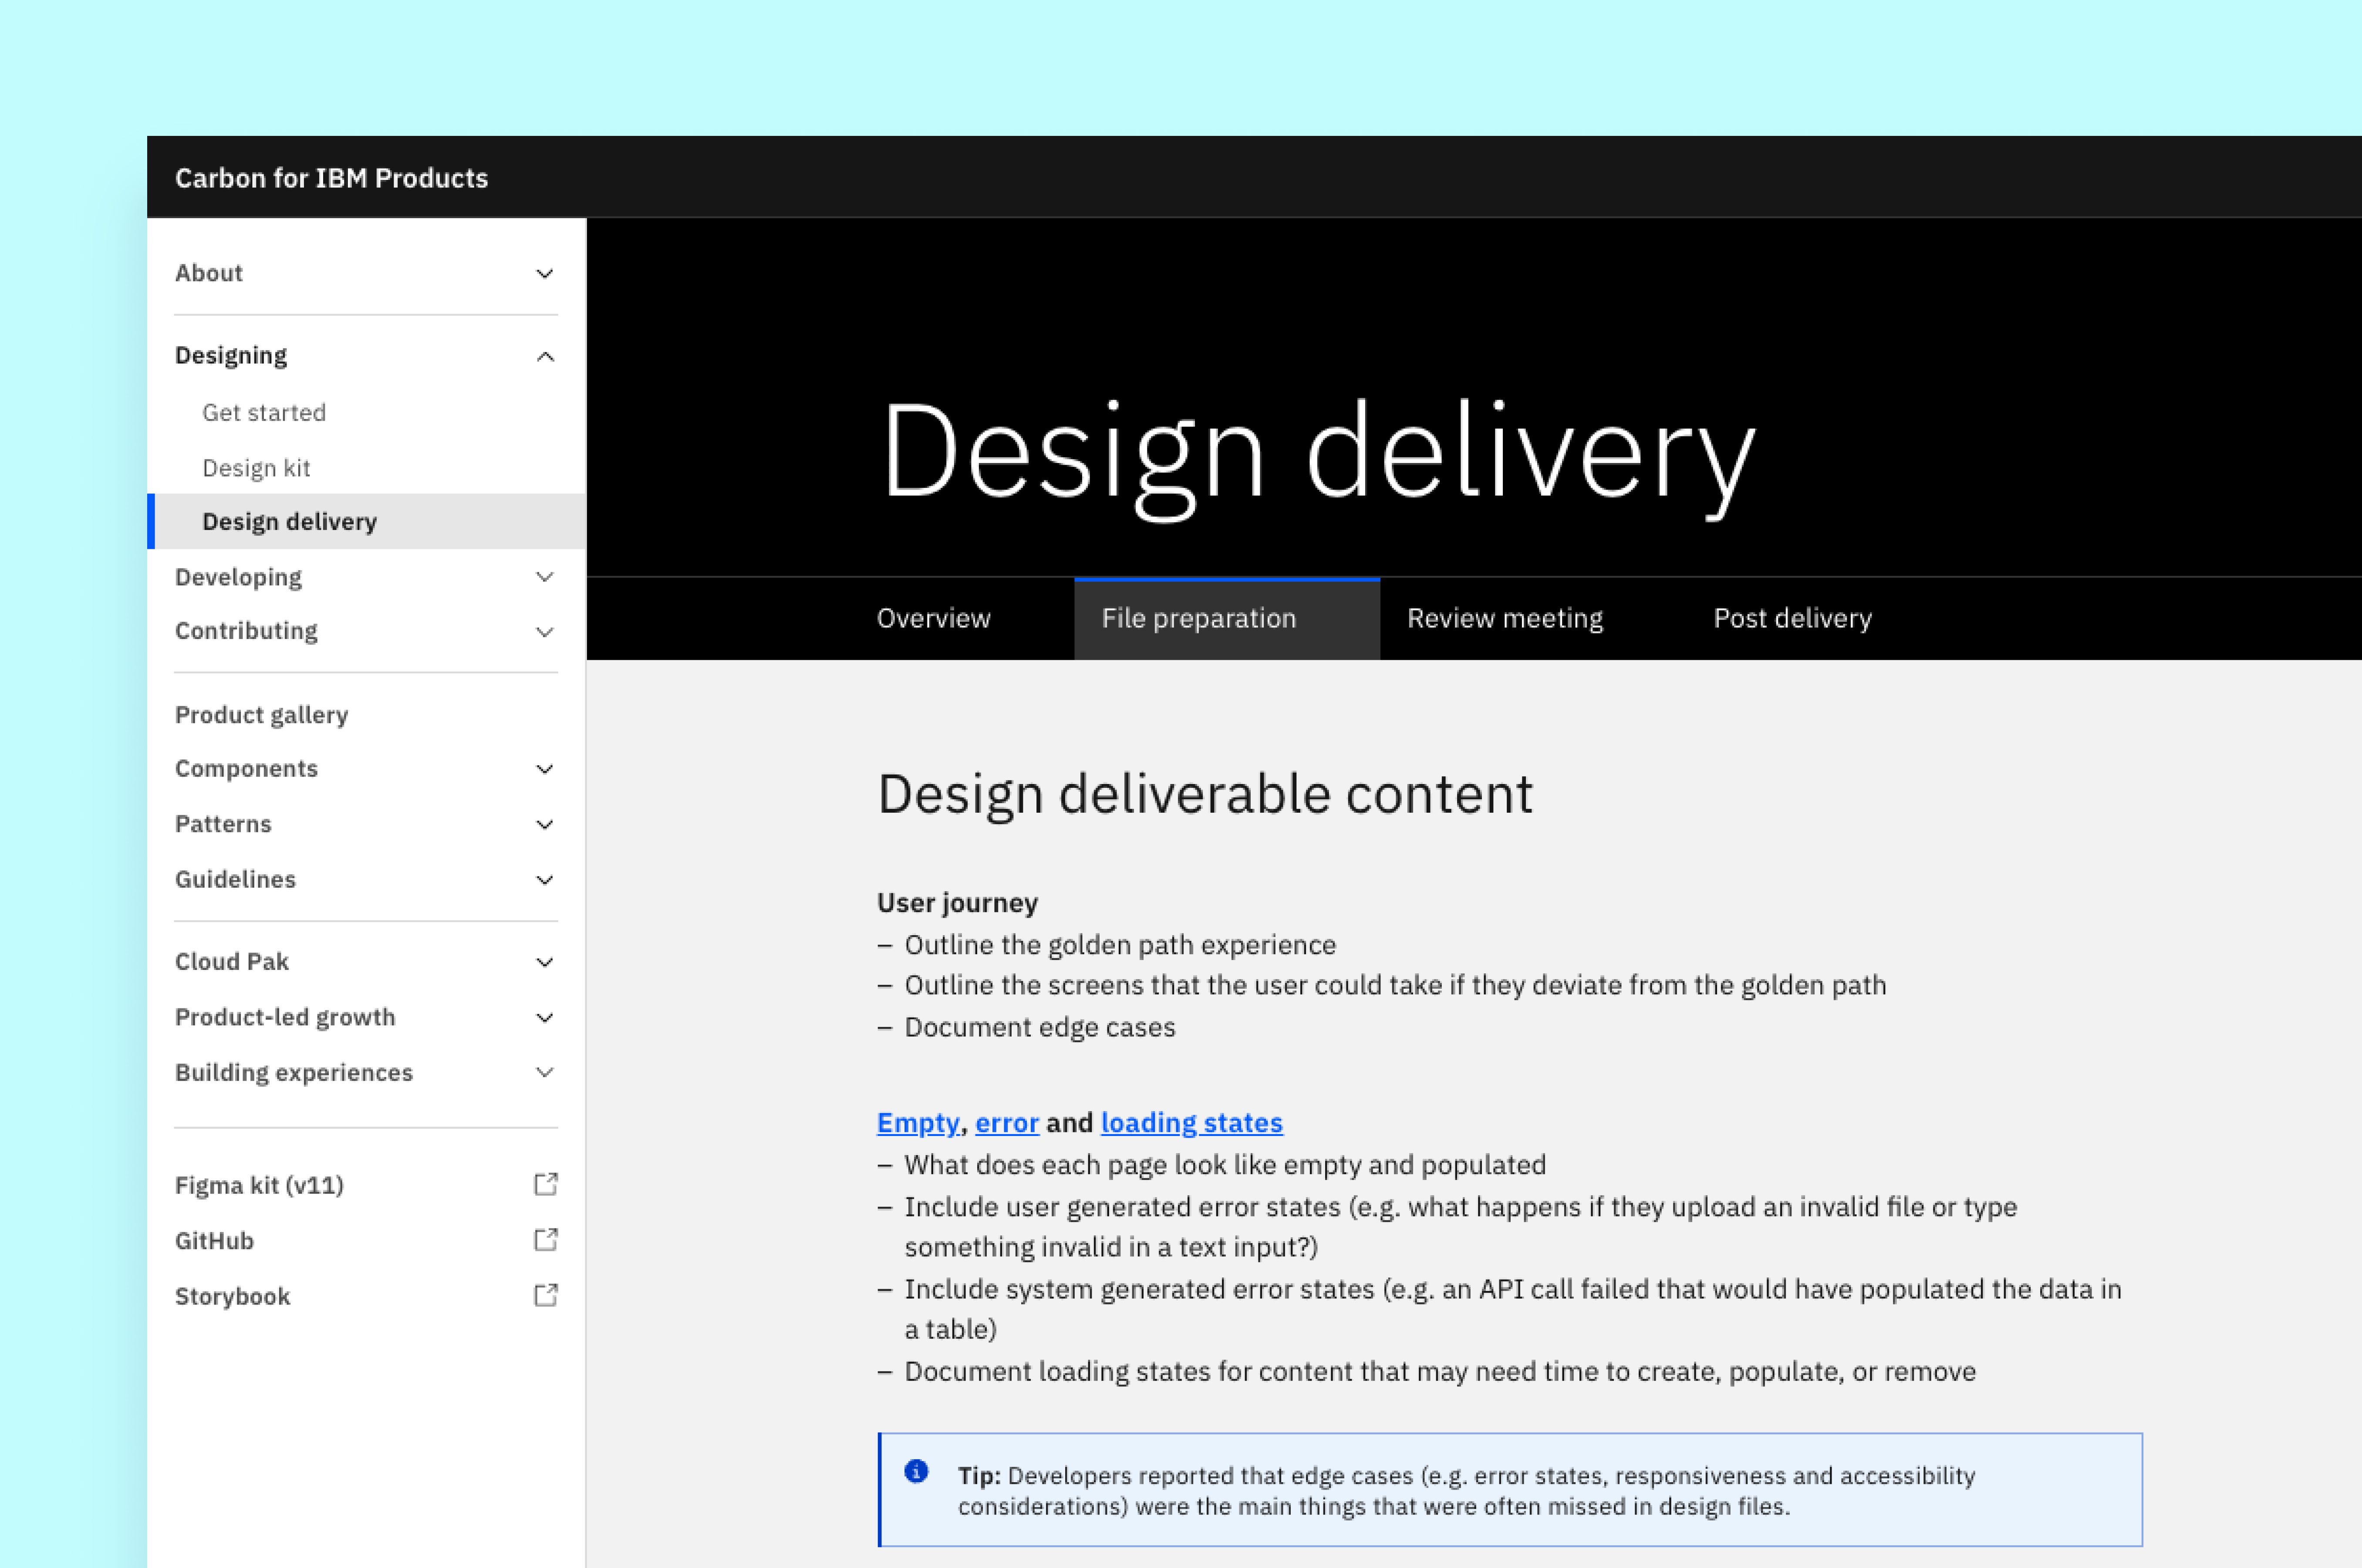
Task: Expand the Developing section chevron
Action: (x=545, y=577)
